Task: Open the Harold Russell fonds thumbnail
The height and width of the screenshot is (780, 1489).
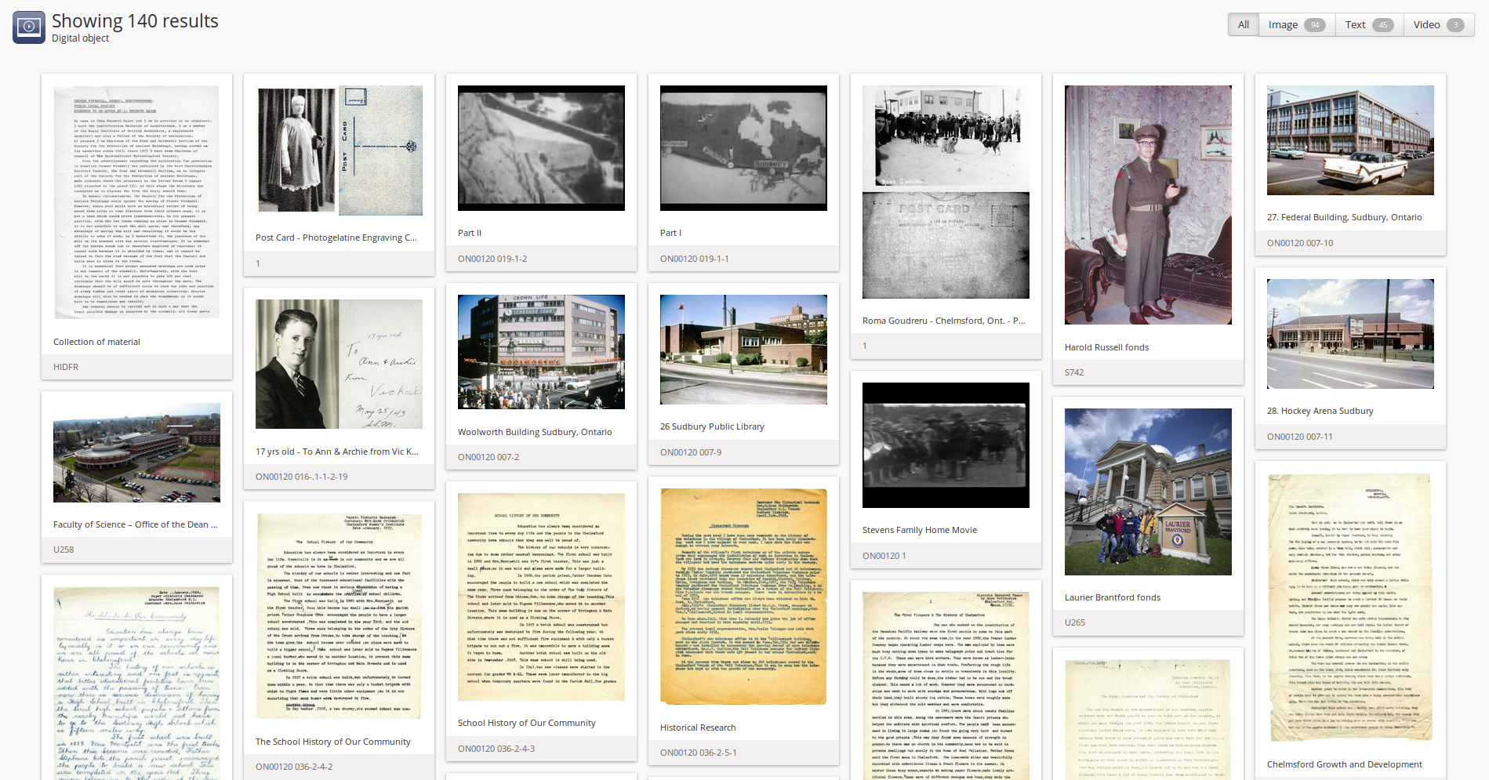Action: click(x=1148, y=205)
